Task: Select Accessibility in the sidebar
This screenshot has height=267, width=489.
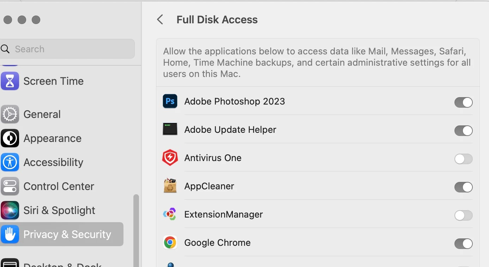Action: [62, 162]
